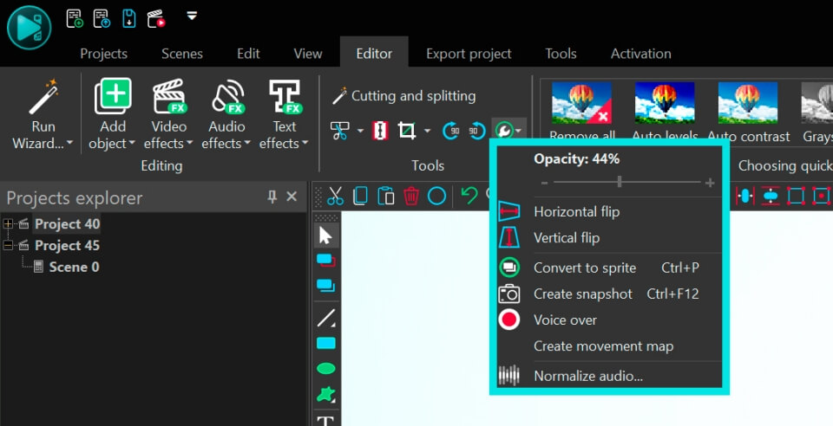Expand the crop tool dropdown arrow
The height and width of the screenshot is (426, 833).
pos(427,131)
